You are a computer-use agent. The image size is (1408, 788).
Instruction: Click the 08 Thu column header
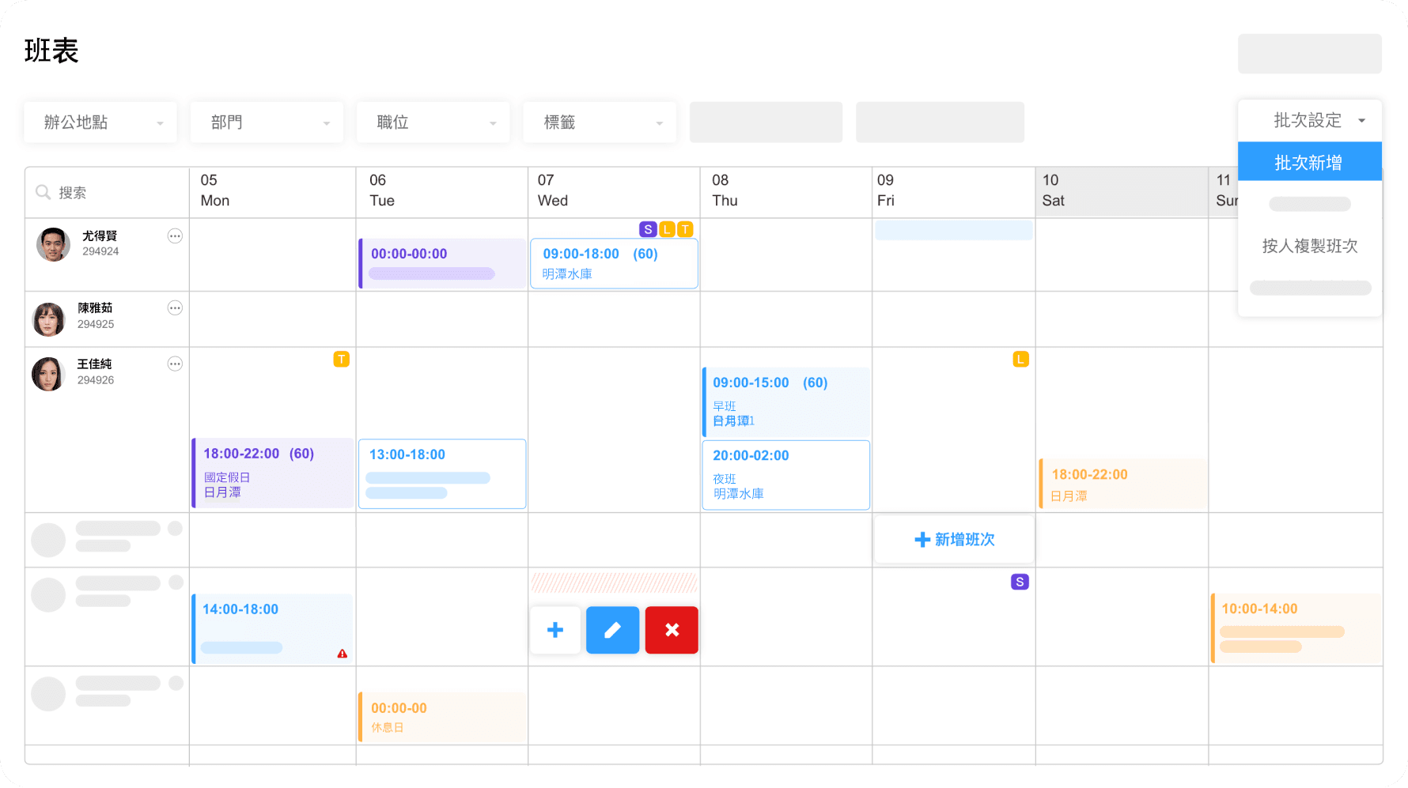(x=786, y=190)
